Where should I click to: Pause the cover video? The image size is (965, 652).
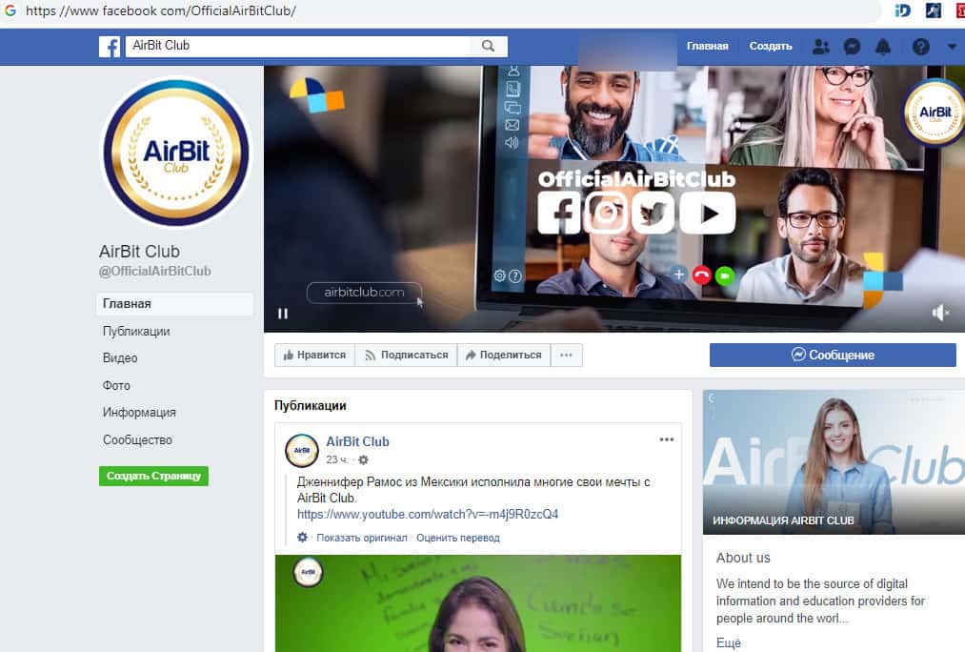click(x=283, y=314)
